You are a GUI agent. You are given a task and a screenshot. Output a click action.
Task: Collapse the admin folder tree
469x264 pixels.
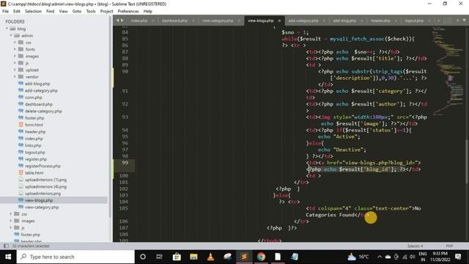(11, 36)
